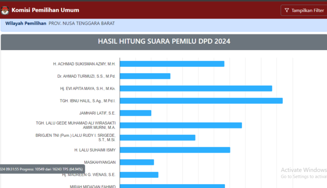Click bar for BRIGJEN TNI LALU RUDY I. SRIGEDE

(x=158, y=138)
